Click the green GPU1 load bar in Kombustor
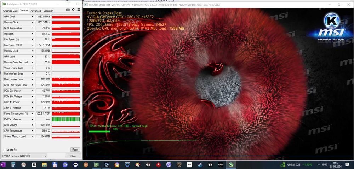This screenshot has width=354, height=169. click(99, 132)
